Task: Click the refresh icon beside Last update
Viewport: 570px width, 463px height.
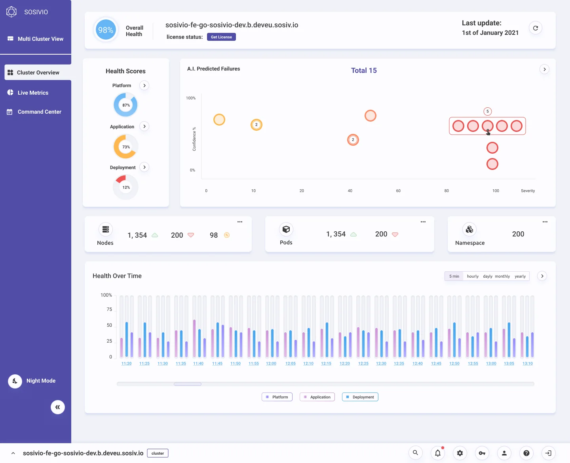Action: (536, 28)
